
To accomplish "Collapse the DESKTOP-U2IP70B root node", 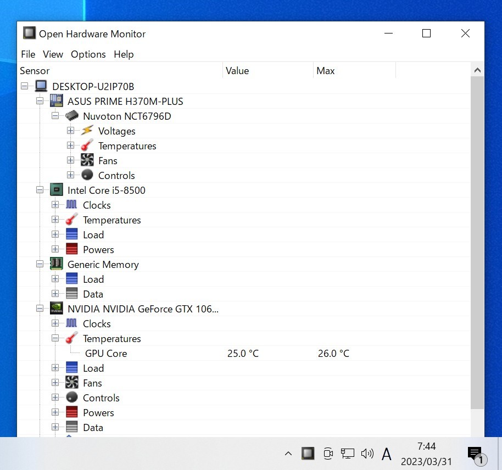I will (24, 86).
